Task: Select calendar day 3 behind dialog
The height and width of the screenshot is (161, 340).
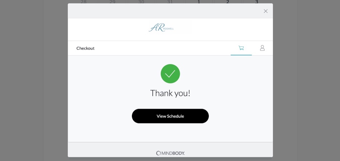Action: tap(256, 2)
